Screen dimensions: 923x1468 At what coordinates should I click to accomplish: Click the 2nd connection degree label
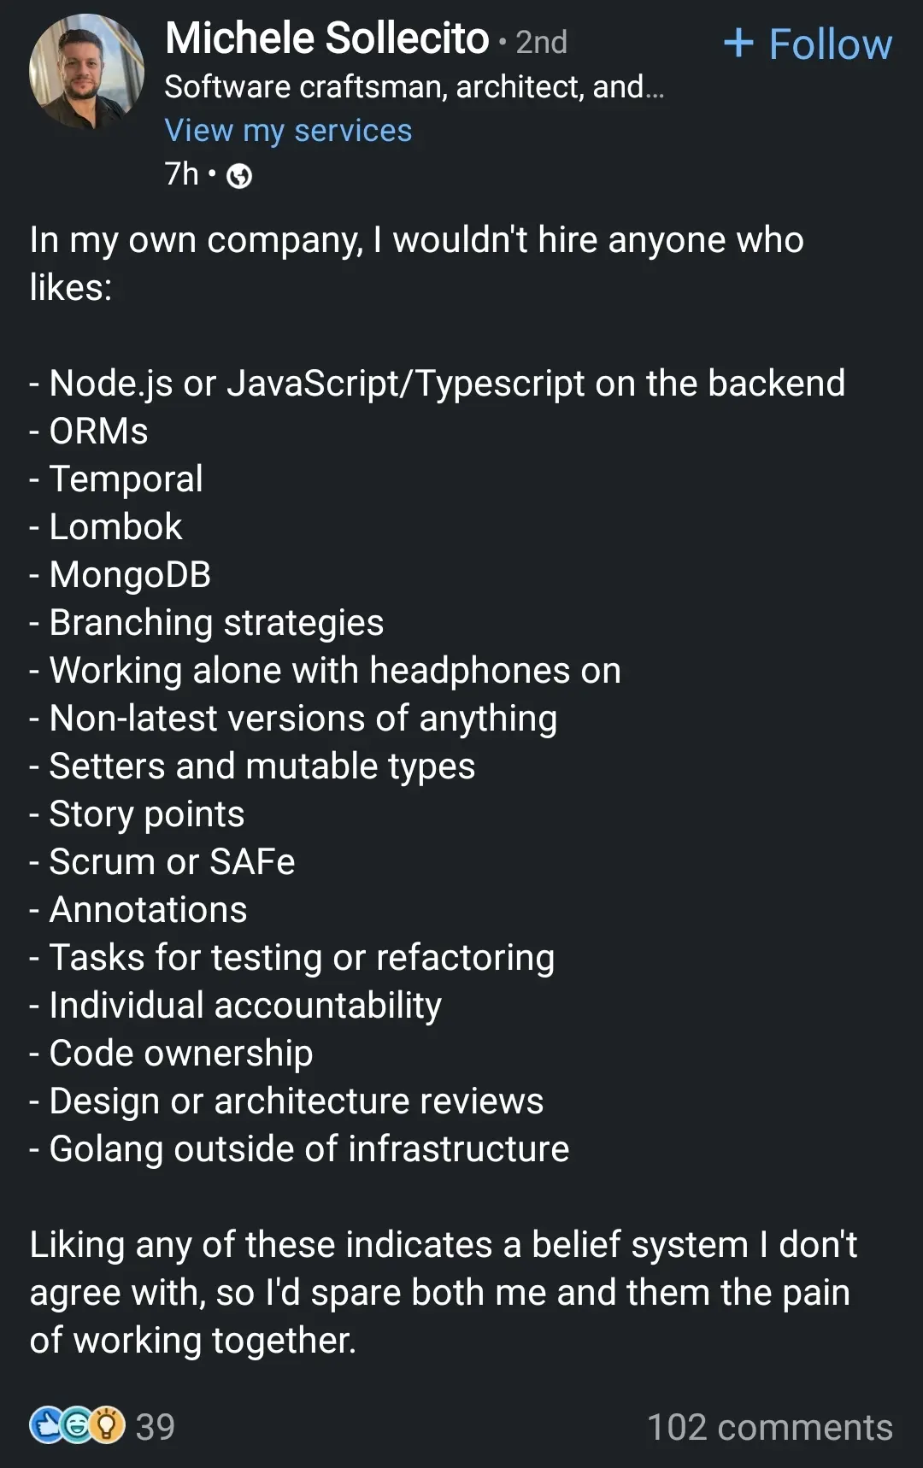541,42
